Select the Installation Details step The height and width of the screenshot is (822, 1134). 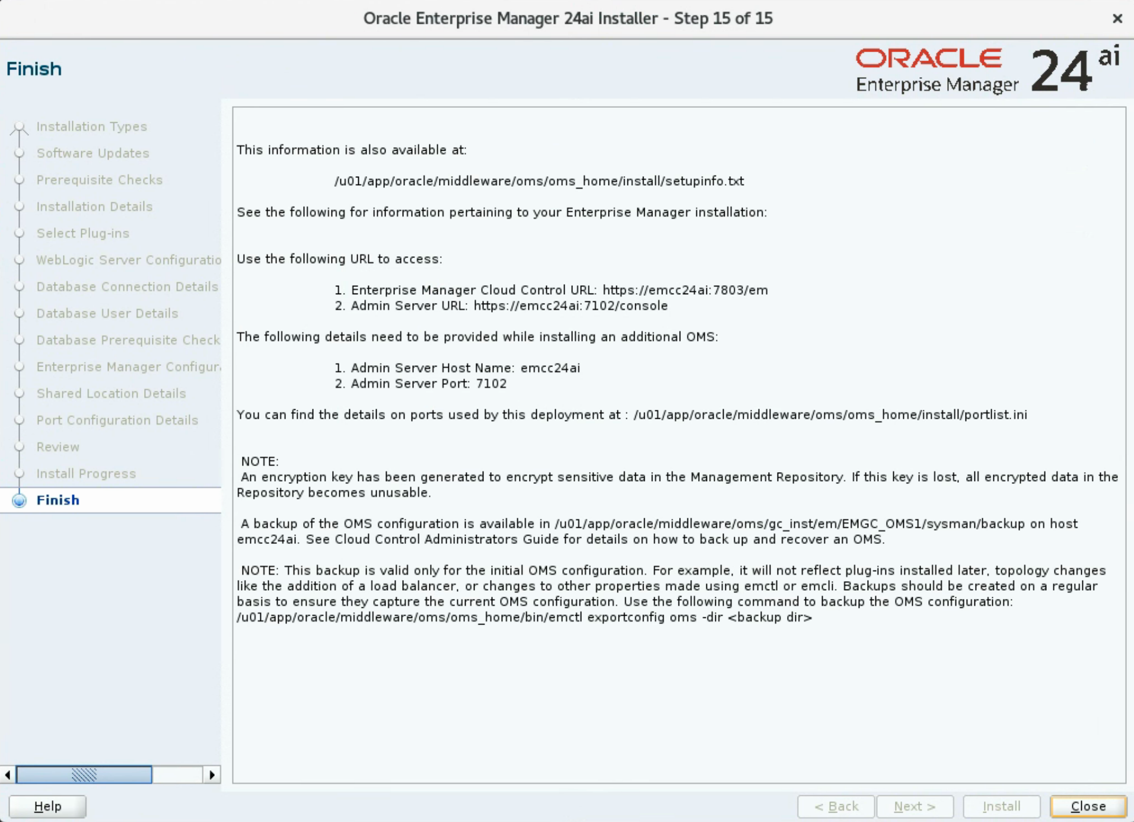pyautogui.click(x=94, y=206)
